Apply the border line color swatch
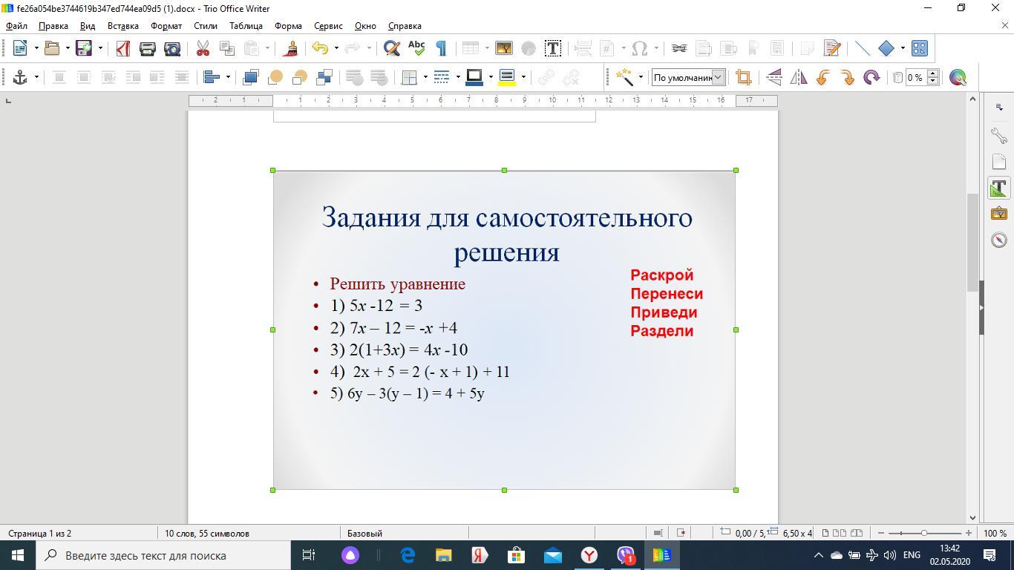1014x570 pixels. 474,77
